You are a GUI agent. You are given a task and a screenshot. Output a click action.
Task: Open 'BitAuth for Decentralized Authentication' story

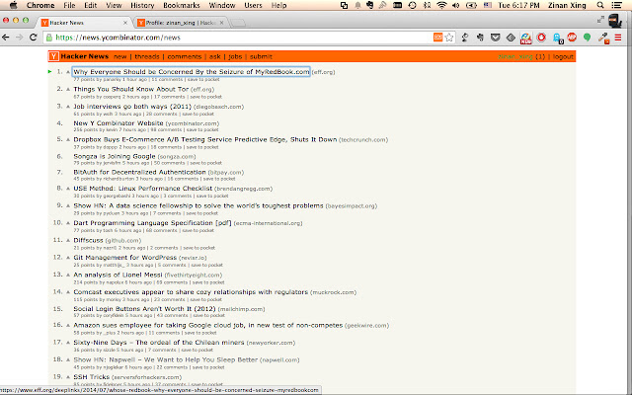point(139,172)
